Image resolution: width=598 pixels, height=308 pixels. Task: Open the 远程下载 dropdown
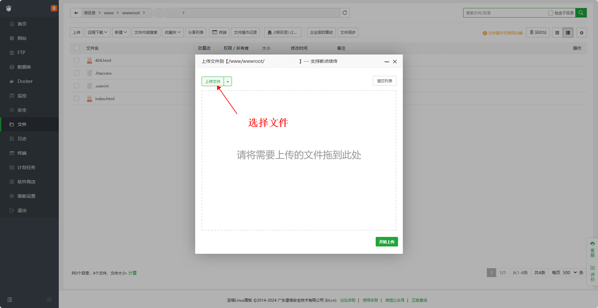(x=97, y=33)
